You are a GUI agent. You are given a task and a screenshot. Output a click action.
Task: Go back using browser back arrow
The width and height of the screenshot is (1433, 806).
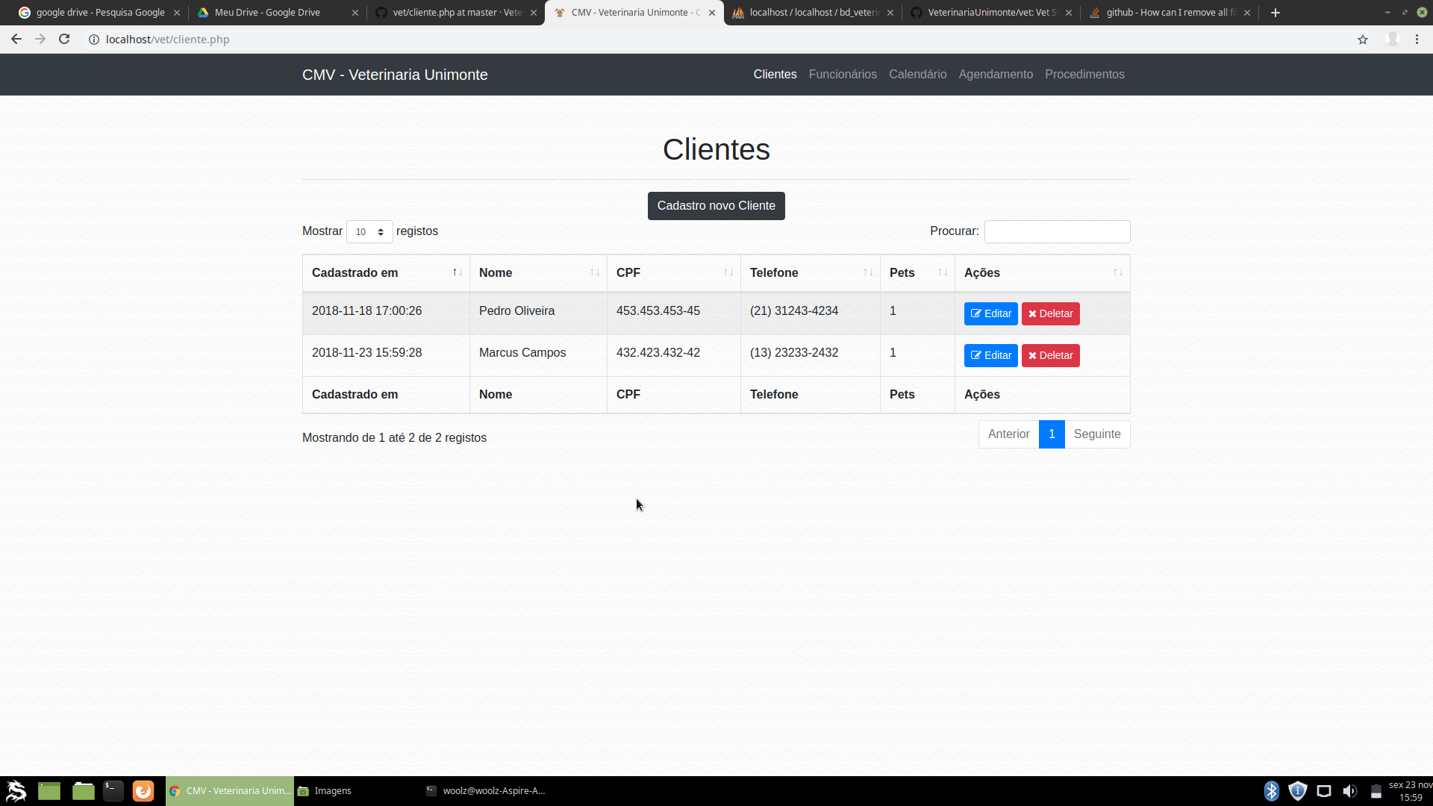(x=16, y=40)
